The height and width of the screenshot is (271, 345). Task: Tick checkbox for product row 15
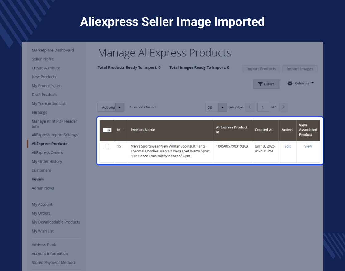[107, 146]
